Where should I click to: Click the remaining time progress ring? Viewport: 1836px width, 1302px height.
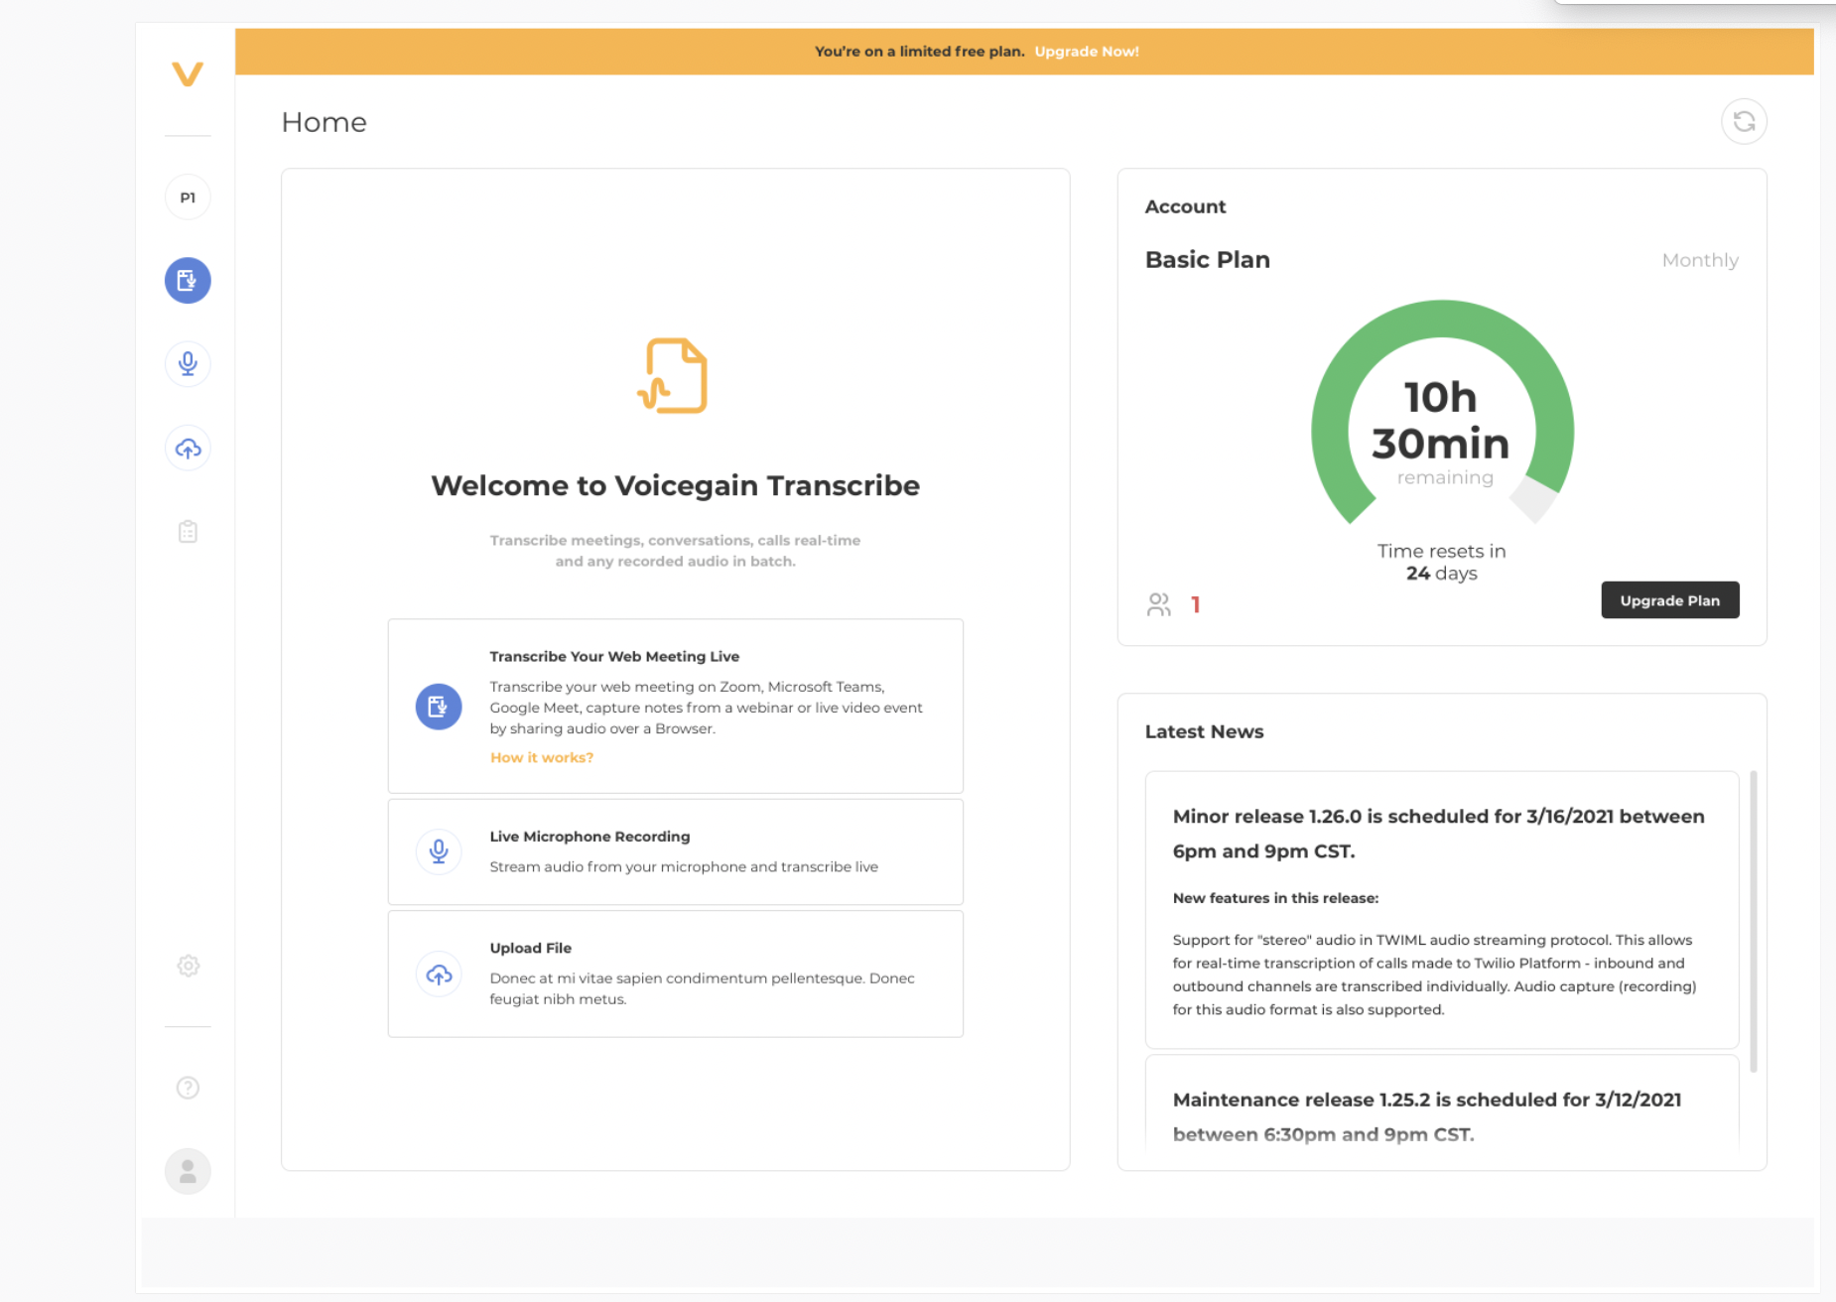pyautogui.click(x=1442, y=412)
